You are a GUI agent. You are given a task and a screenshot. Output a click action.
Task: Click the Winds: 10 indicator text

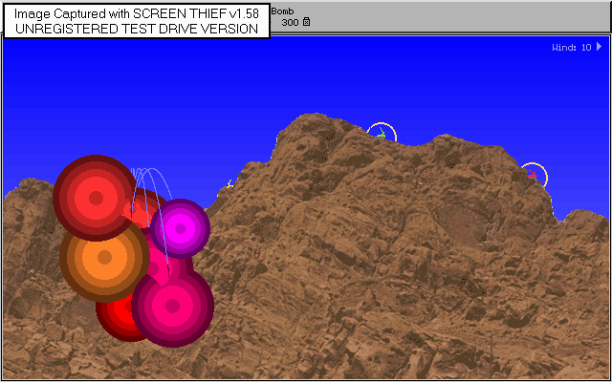pyautogui.click(x=571, y=47)
